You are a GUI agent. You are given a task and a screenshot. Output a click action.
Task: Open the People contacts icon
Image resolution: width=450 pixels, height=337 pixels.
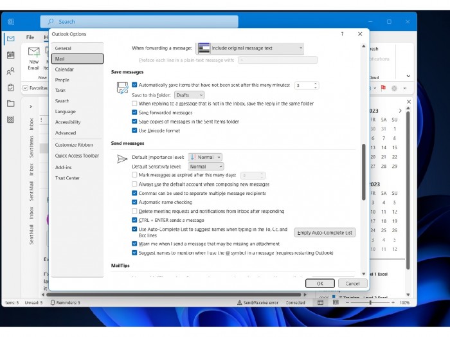coord(10,71)
